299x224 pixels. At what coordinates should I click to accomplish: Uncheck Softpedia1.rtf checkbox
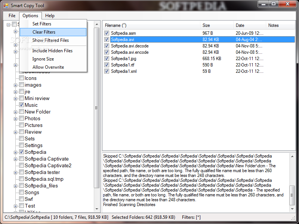point(107,65)
